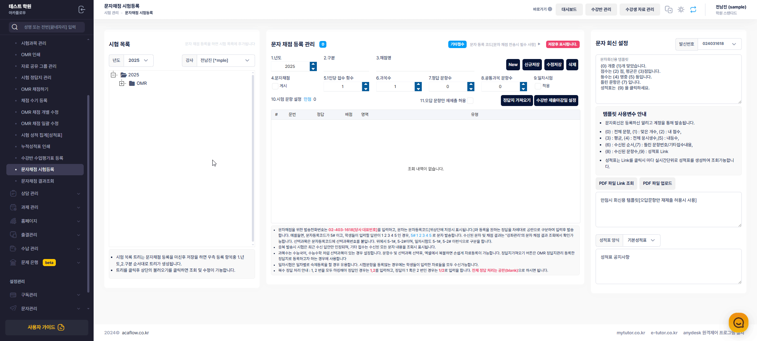
Task: Open the clone/copy icon in the header
Action: click(x=669, y=10)
